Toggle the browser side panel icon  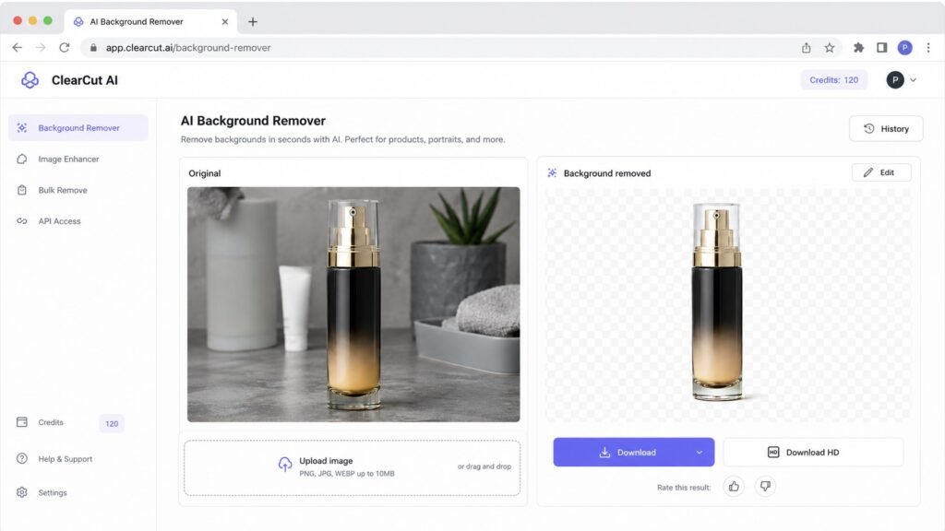(881, 48)
